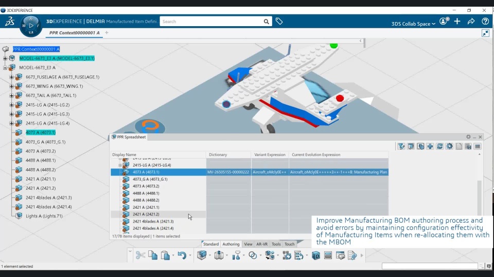Expand the MODEL-6673_E3 A (MODEL-6673_E3.1) node

5,58
